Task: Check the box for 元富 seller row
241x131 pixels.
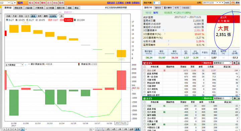Action: pos(145,106)
